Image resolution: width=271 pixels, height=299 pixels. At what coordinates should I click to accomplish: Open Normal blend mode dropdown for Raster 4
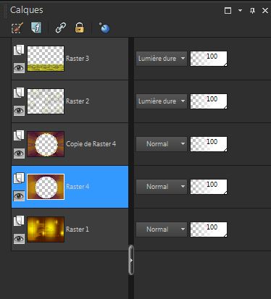(x=162, y=187)
